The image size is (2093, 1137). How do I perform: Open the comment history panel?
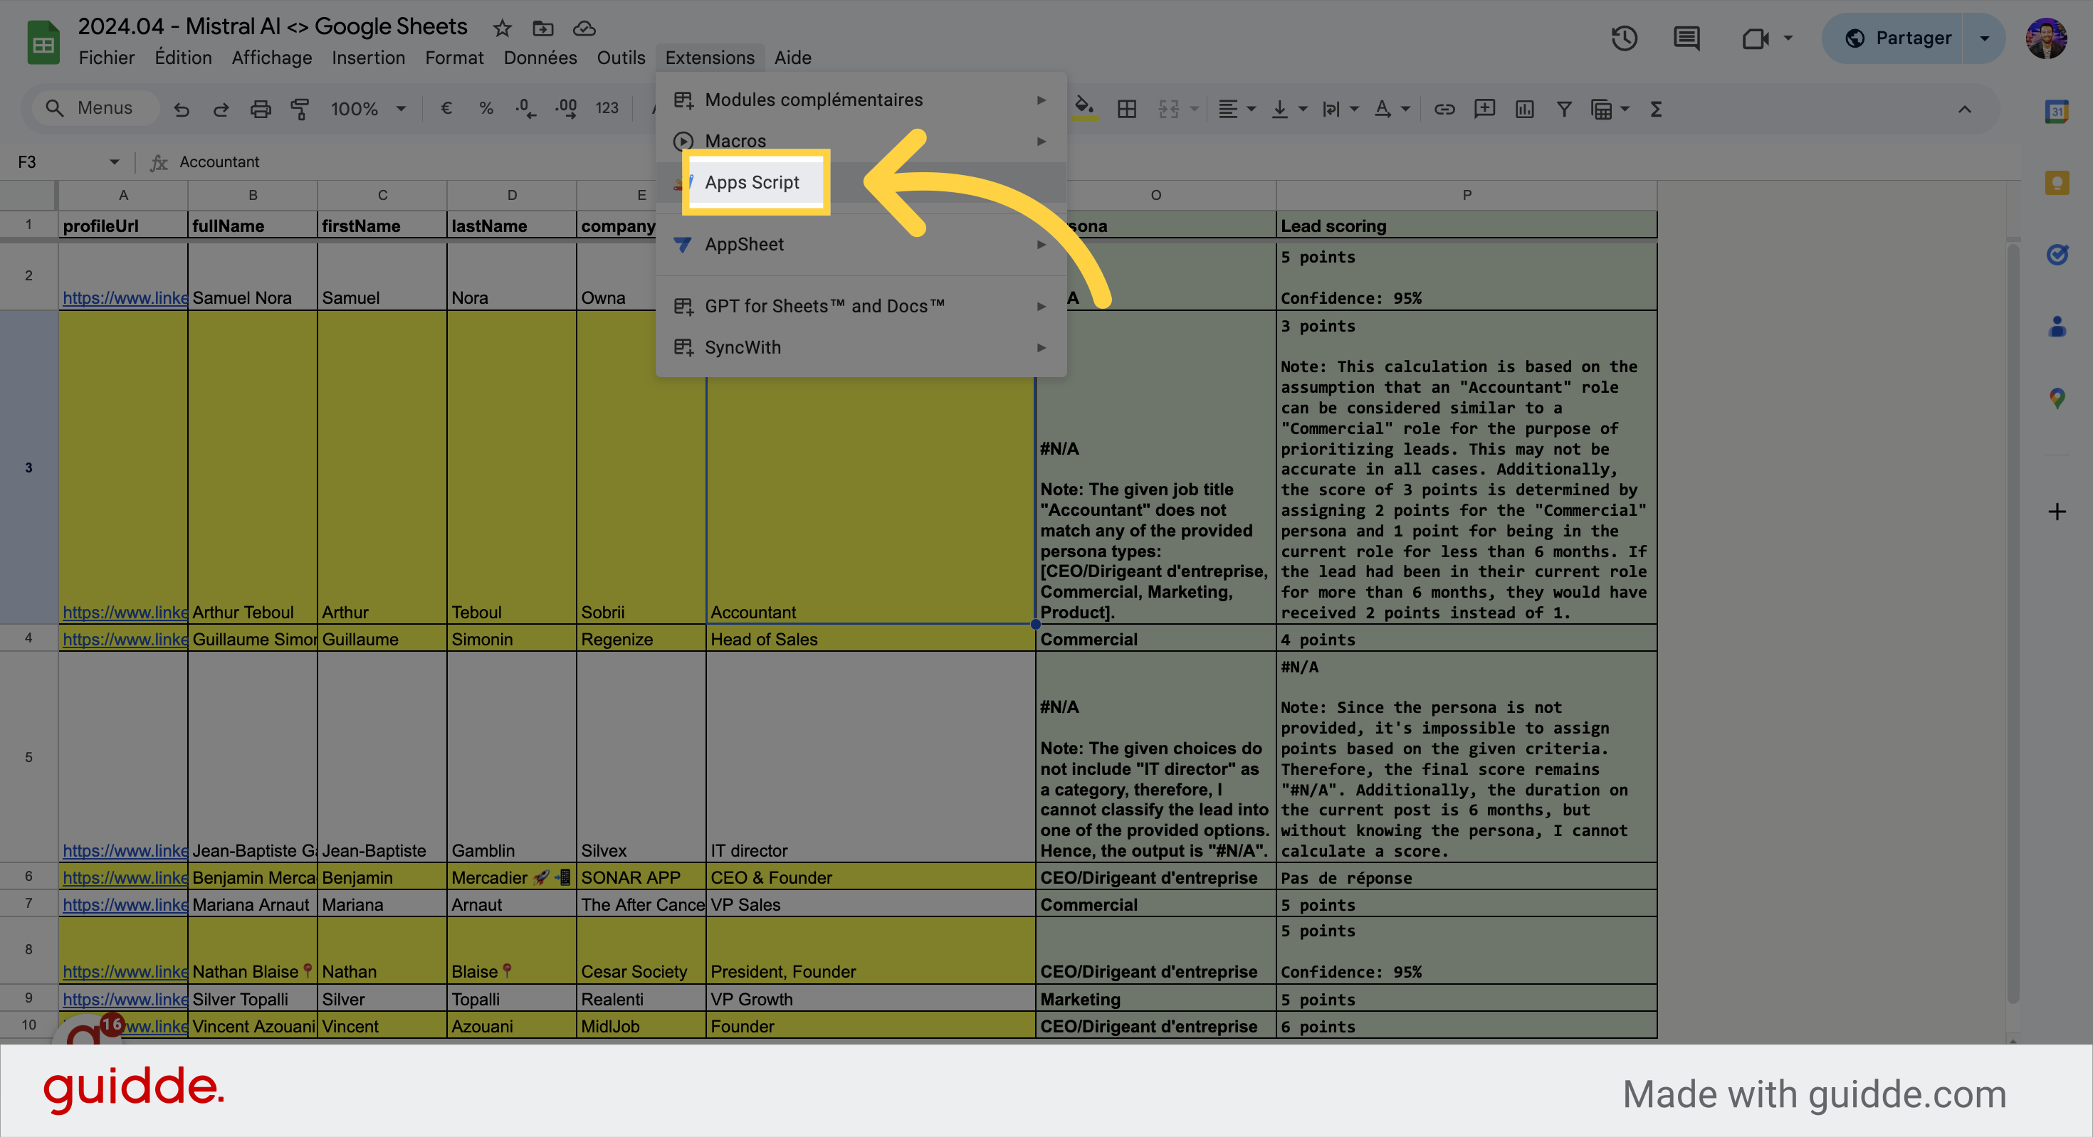pos(1686,38)
